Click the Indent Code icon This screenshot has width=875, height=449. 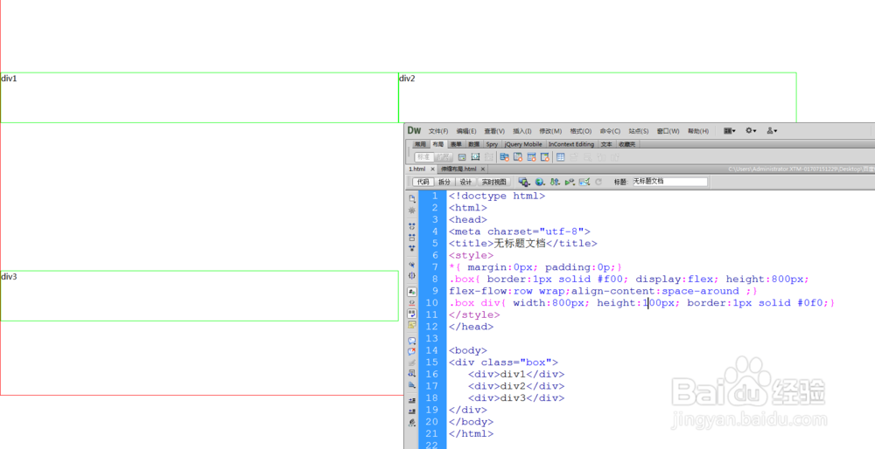click(x=412, y=400)
